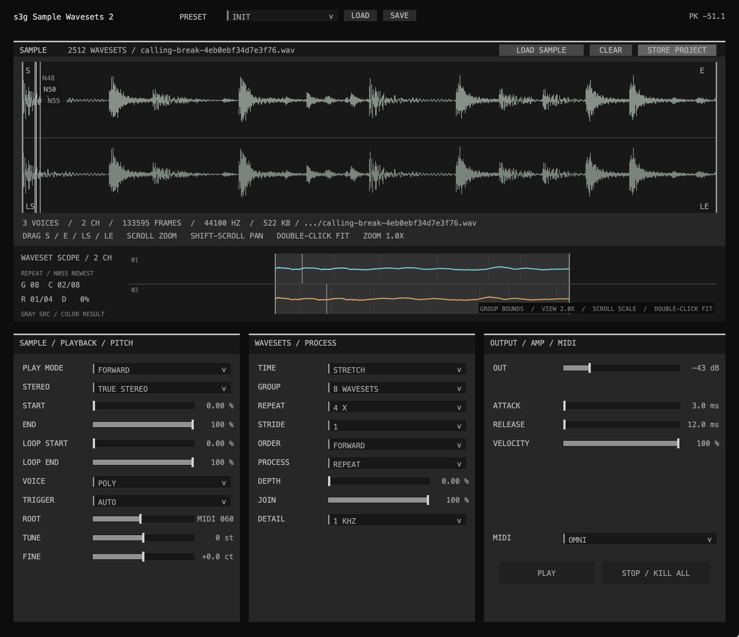Open the ORDER dropdown set to FORWARD

(x=397, y=445)
